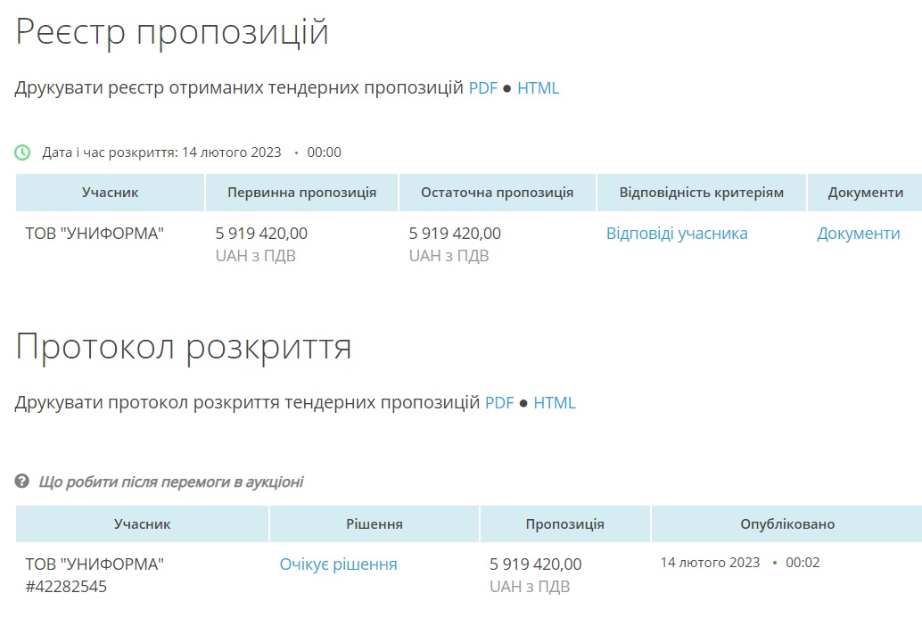Click final proposal amount 5 919 420,00

point(455,234)
